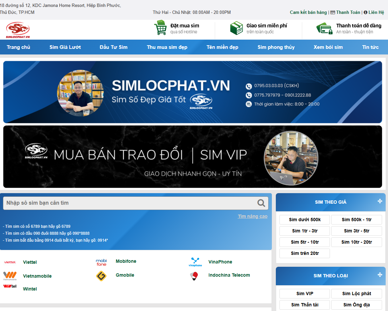Open the Đầu Tư Sim menu
Viewport: 388px width, 311px height.
(113, 47)
